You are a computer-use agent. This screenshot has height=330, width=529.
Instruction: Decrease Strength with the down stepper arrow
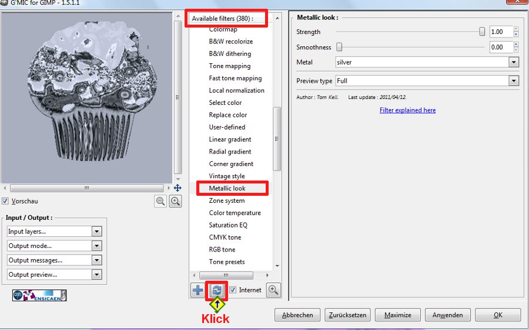click(516, 35)
